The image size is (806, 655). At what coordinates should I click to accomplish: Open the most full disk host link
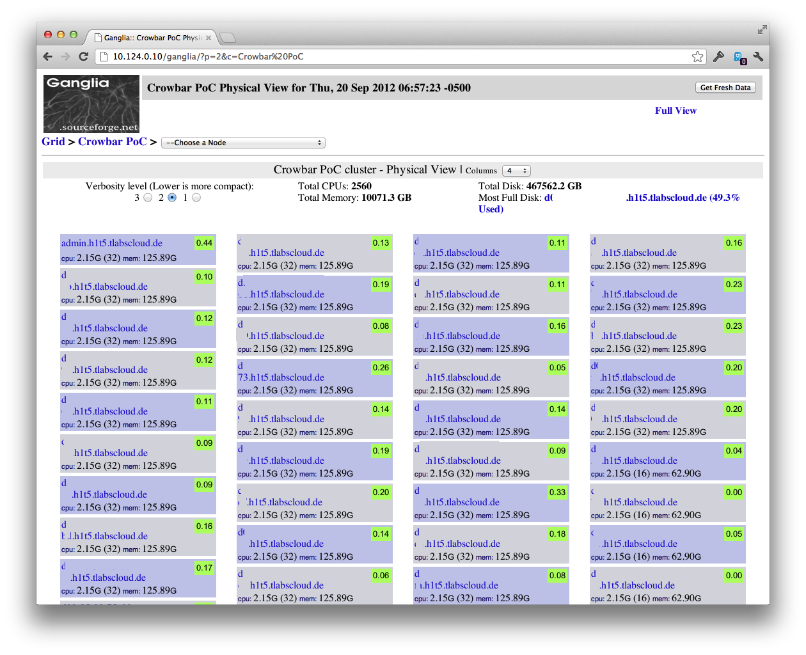(683, 198)
